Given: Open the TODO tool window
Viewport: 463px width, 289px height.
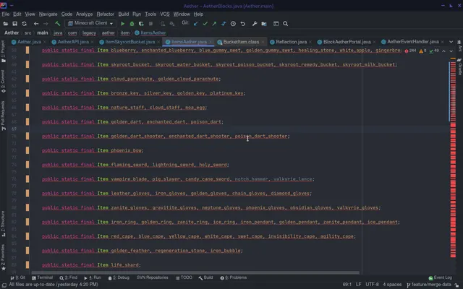Looking at the screenshot, I should [184, 277].
